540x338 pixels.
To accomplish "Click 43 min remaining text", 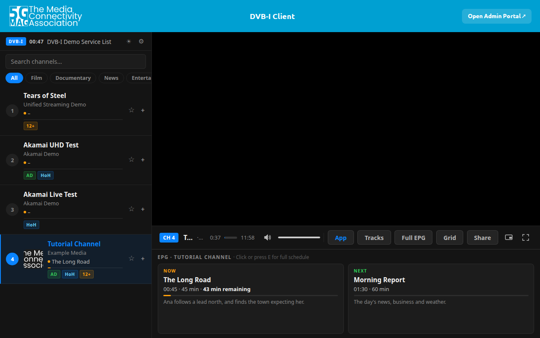I will [227, 289].
